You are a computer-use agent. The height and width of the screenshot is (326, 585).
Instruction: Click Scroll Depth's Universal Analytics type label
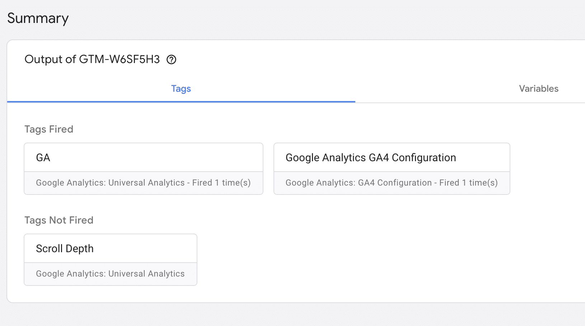tap(110, 274)
